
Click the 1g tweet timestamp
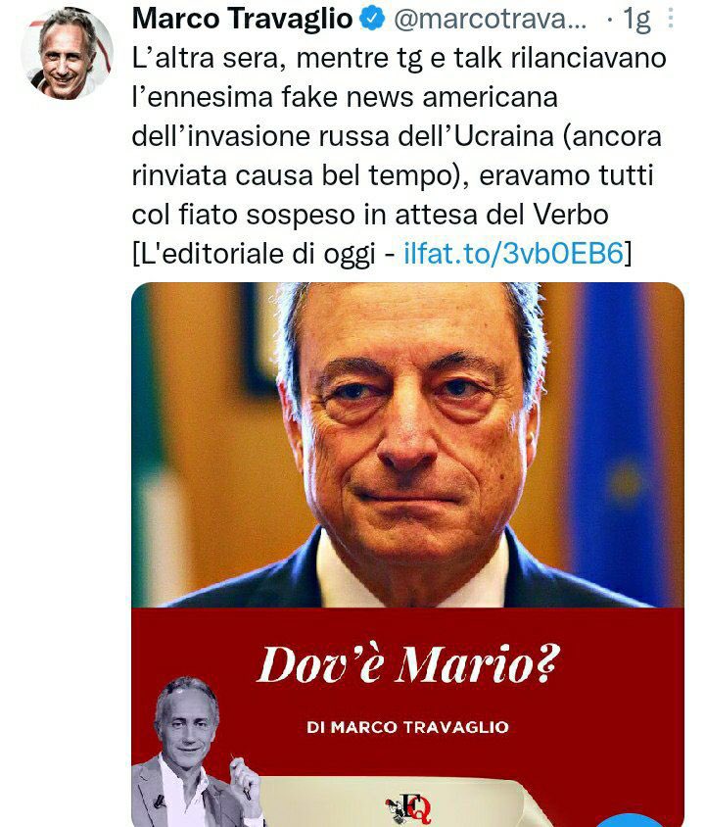pos(636,20)
